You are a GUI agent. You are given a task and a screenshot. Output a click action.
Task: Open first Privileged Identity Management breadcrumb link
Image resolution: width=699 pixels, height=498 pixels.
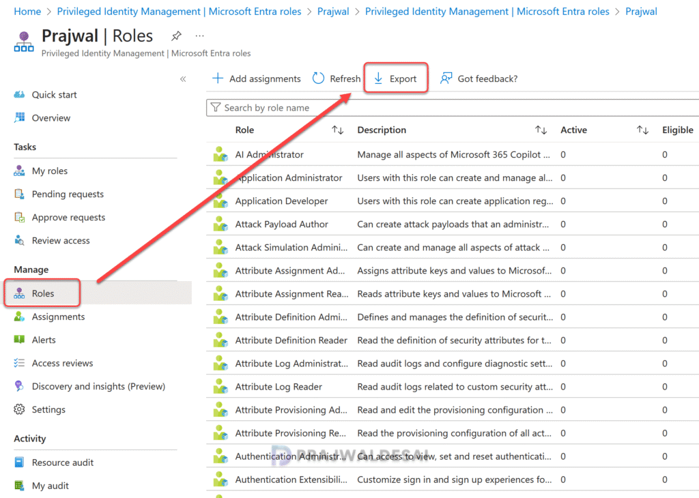coord(179,11)
